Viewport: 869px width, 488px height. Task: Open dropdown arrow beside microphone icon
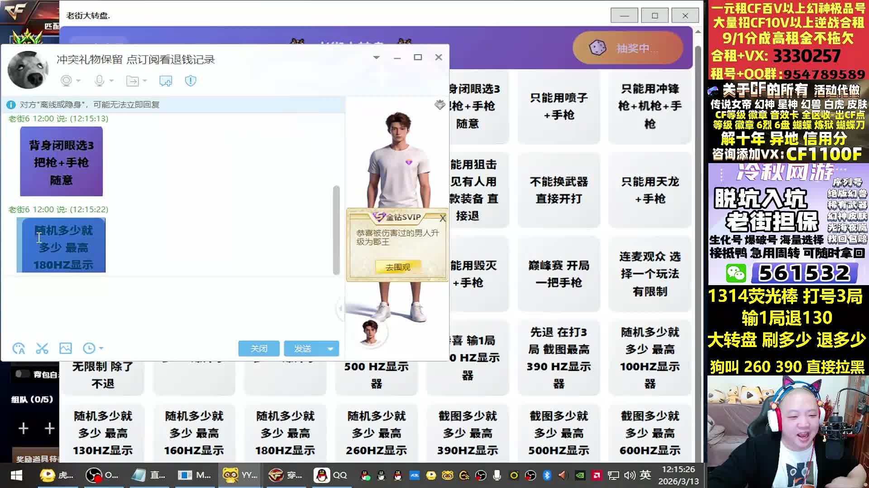click(111, 81)
